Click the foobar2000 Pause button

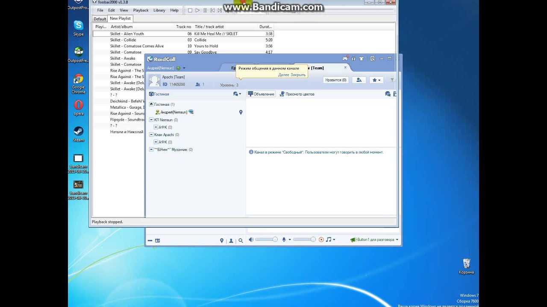click(x=205, y=10)
